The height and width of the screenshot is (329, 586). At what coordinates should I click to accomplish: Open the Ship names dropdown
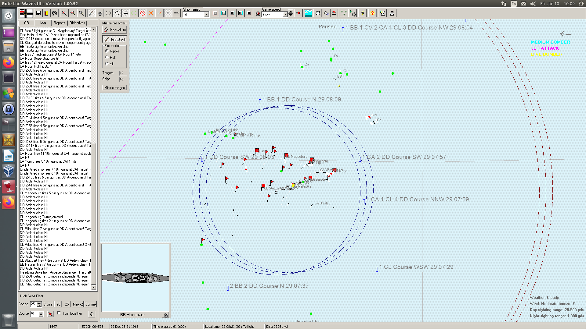pos(207,14)
